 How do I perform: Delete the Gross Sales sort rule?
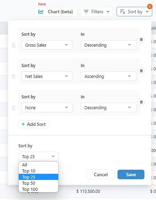point(141,39)
